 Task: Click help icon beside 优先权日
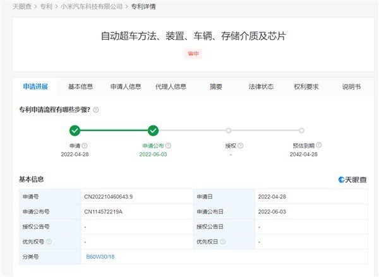point(222,242)
